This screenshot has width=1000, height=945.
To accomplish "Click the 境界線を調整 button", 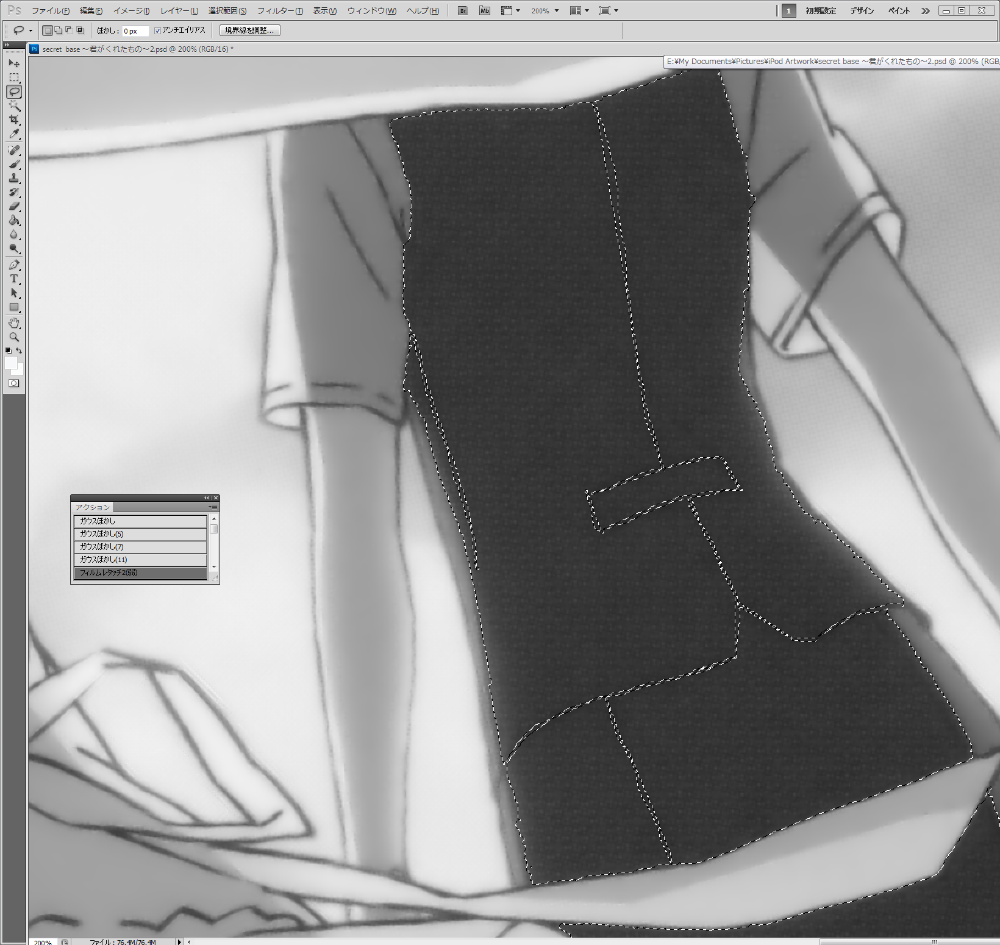I will pos(249,30).
